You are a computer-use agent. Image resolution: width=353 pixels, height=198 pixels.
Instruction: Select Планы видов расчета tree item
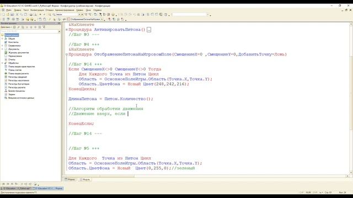[x=18, y=74]
